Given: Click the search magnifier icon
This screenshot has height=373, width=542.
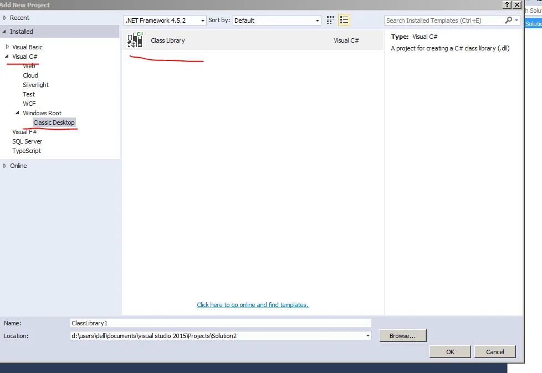Looking at the screenshot, I should [x=508, y=21].
